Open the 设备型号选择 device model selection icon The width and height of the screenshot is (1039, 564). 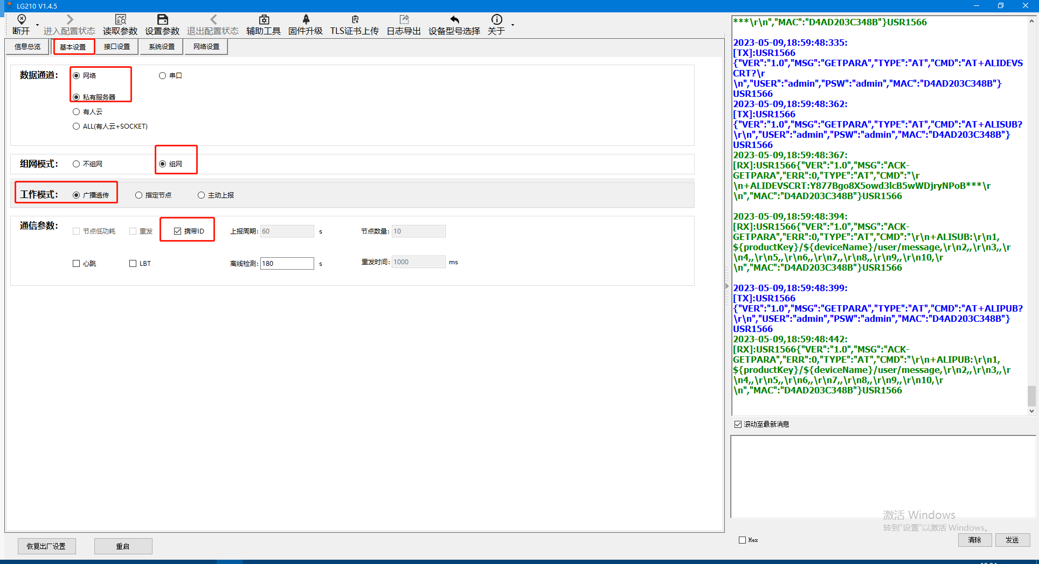(x=454, y=20)
